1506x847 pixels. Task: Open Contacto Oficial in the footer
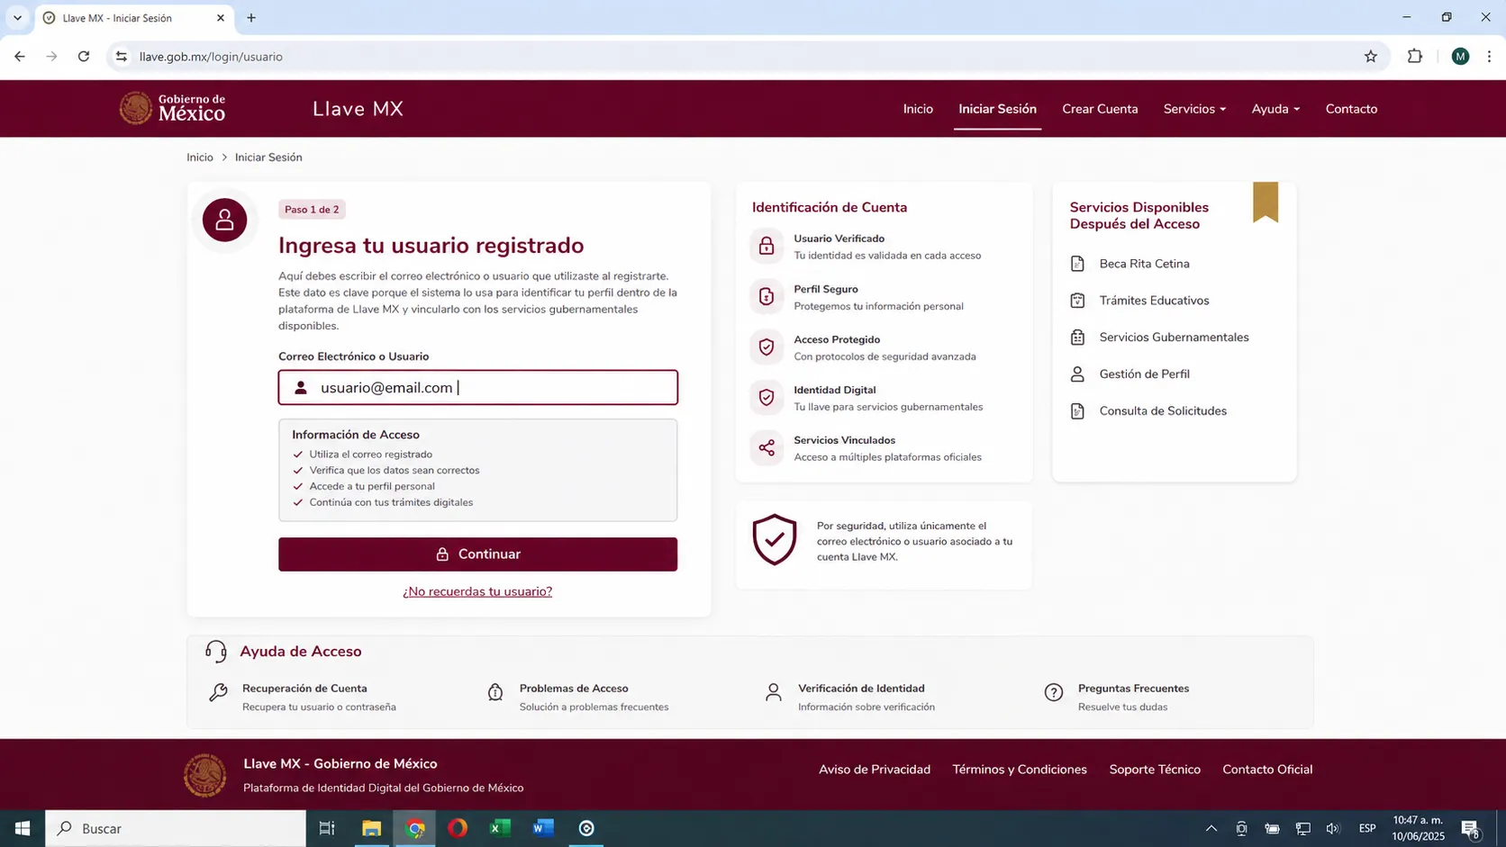click(1267, 770)
